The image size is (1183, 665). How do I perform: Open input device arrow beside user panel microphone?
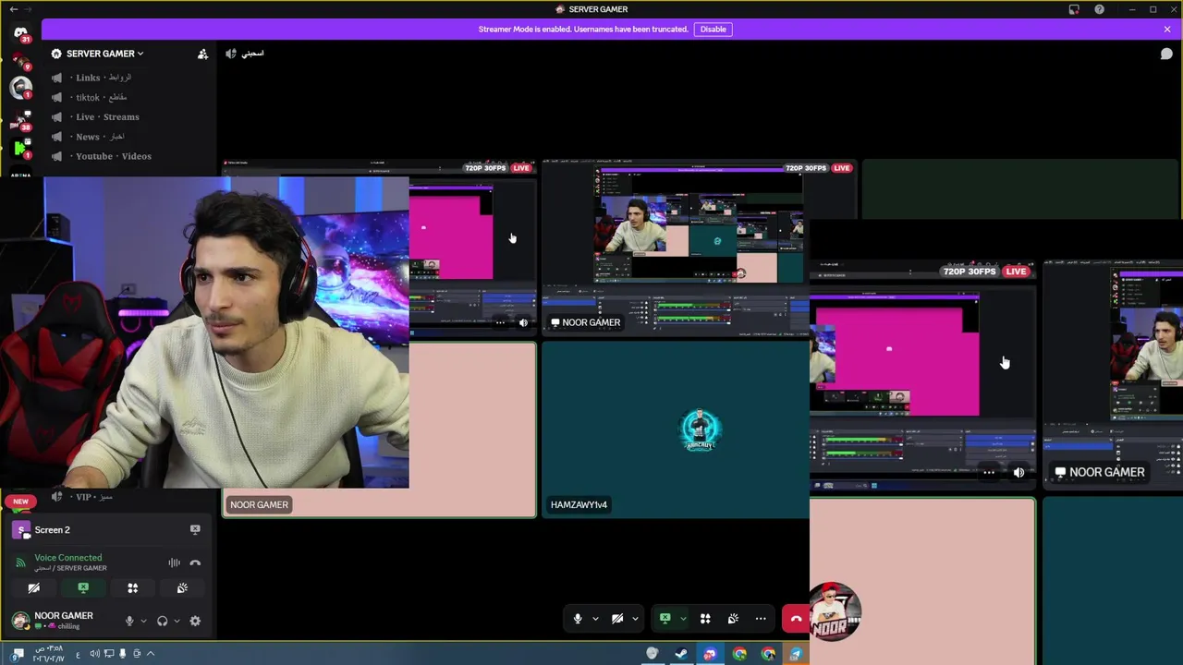point(142,622)
